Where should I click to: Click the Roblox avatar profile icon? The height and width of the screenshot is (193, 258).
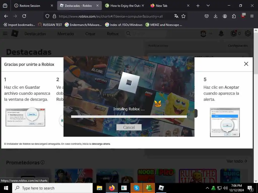[203, 33]
